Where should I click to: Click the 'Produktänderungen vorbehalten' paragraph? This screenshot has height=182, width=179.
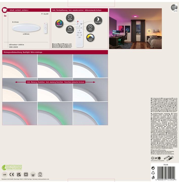click(164, 131)
